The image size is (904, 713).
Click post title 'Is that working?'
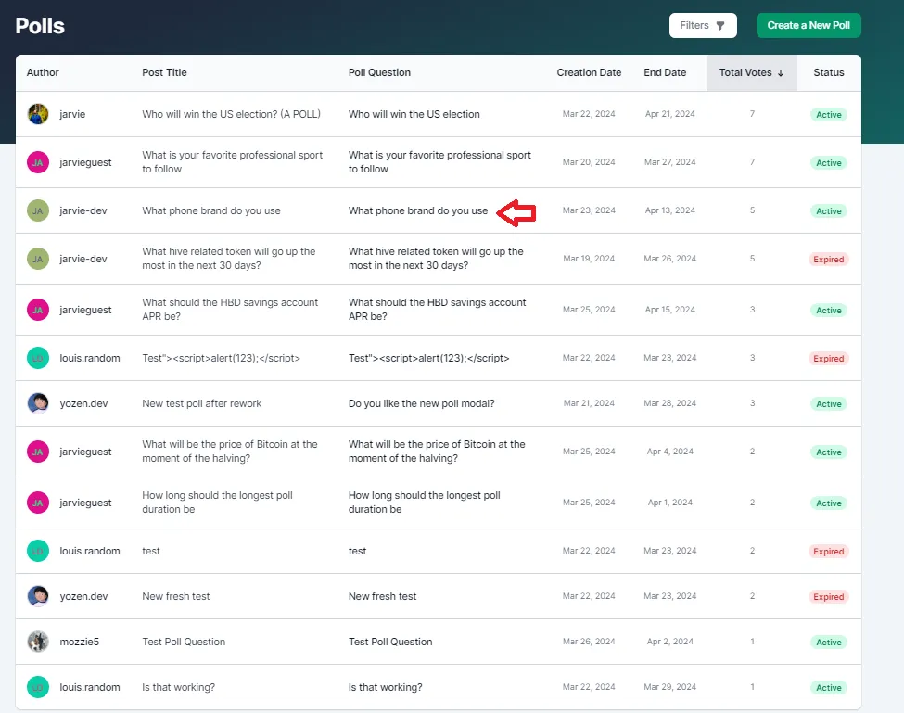pos(178,687)
